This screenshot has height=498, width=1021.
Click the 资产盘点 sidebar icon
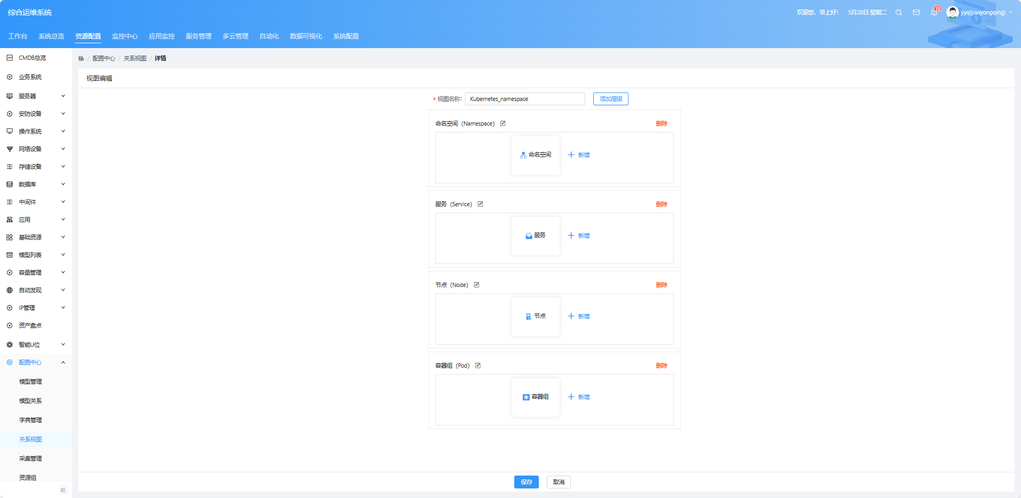click(10, 325)
